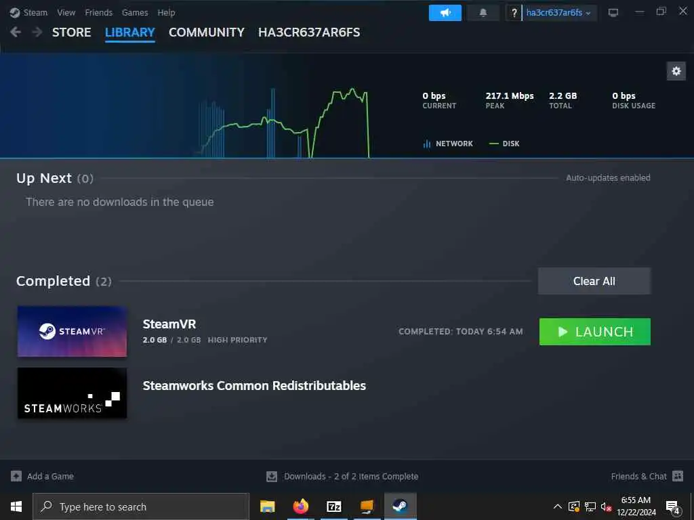Select the SteamVR title text
Screen dimensions: 694x520
click(169, 324)
